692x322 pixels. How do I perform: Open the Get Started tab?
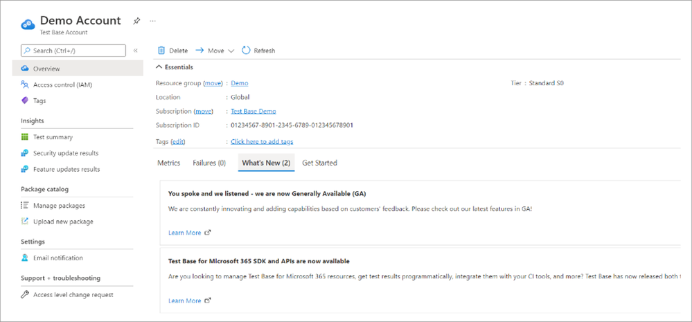[x=319, y=163]
